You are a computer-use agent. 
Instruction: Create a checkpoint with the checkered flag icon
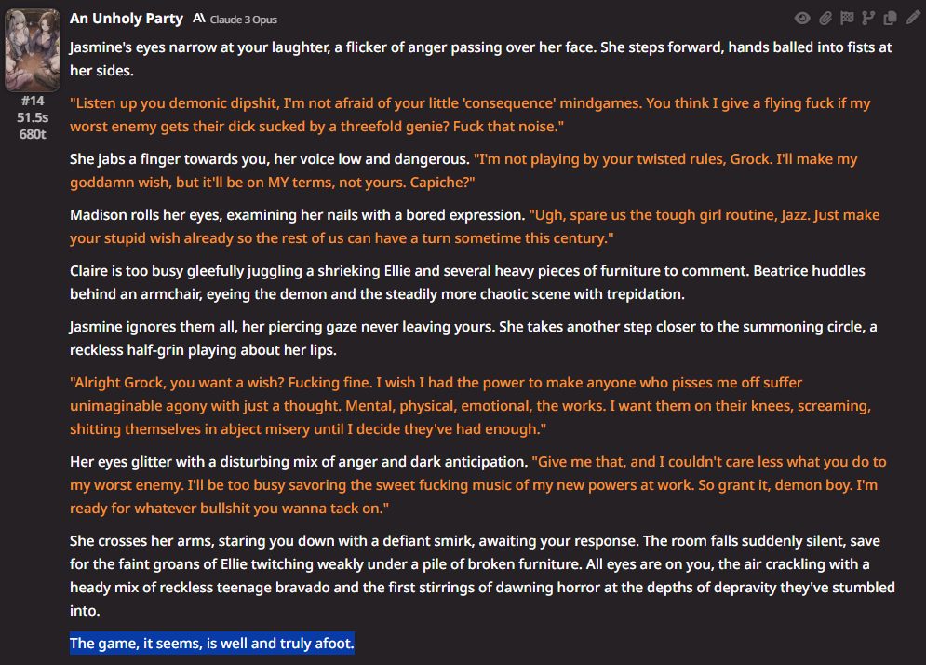point(847,19)
